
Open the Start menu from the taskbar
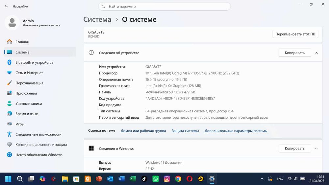click(x=8, y=179)
